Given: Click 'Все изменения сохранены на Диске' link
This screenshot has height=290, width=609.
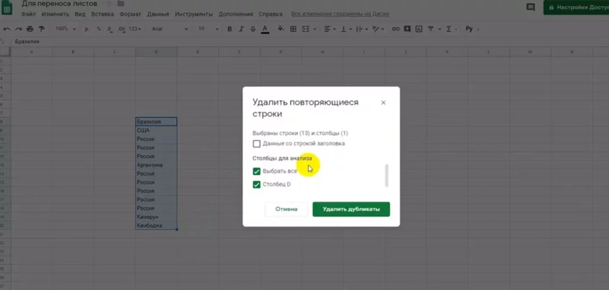Looking at the screenshot, I should point(340,14).
